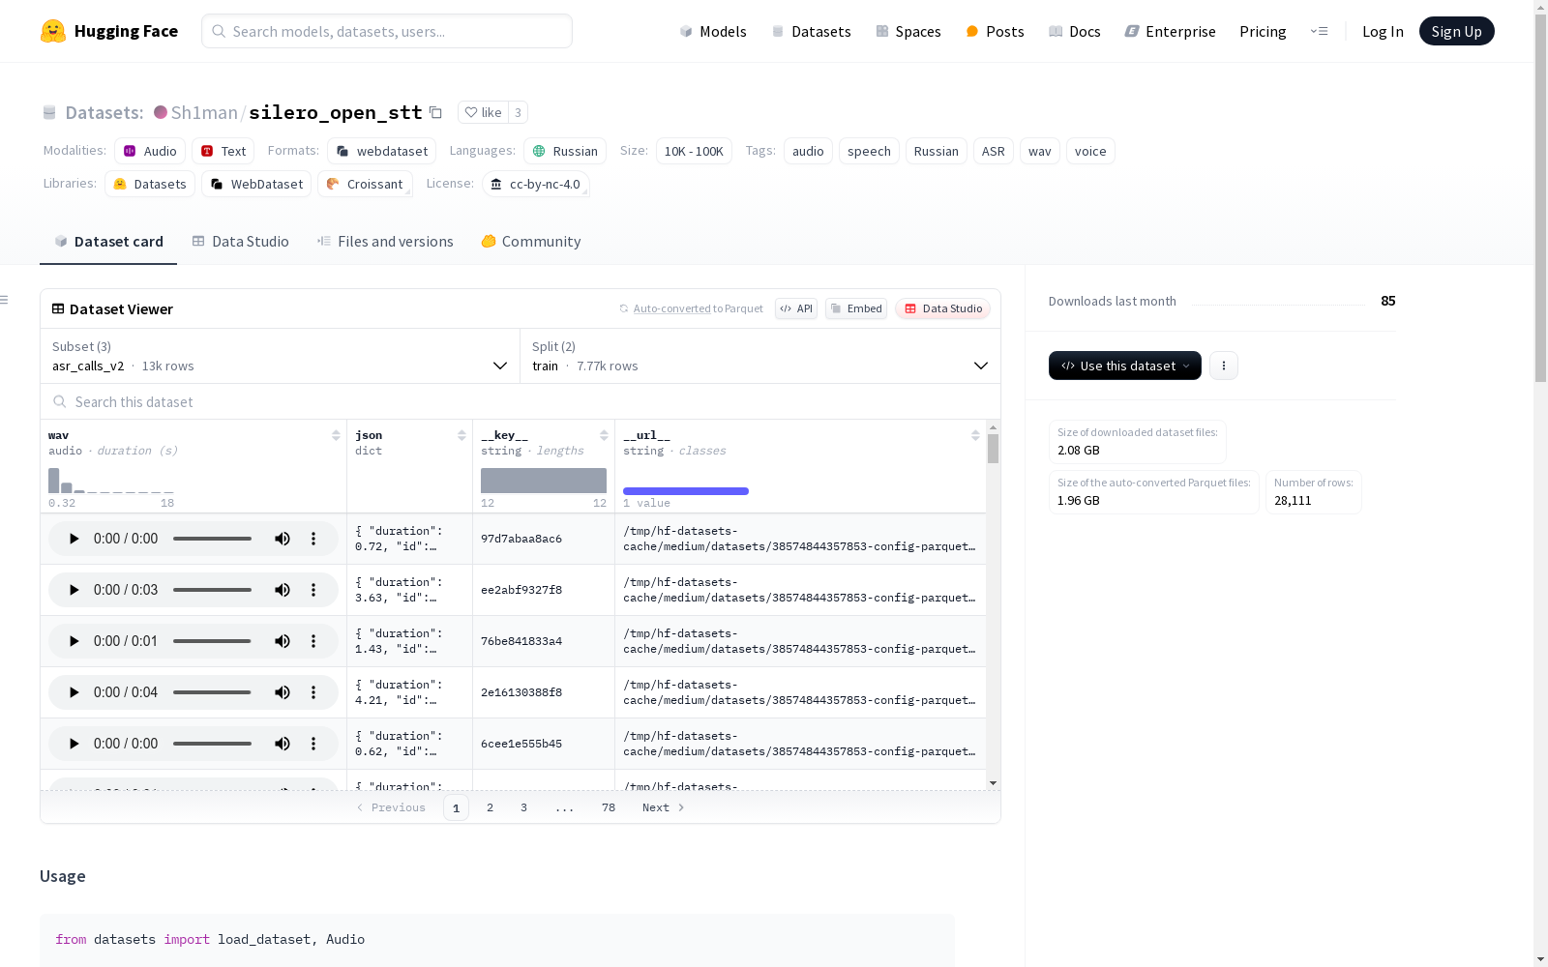Play the audio for row ee2abf9327f8
Viewport: 1548px width, 967px height.
click(x=74, y=590)
